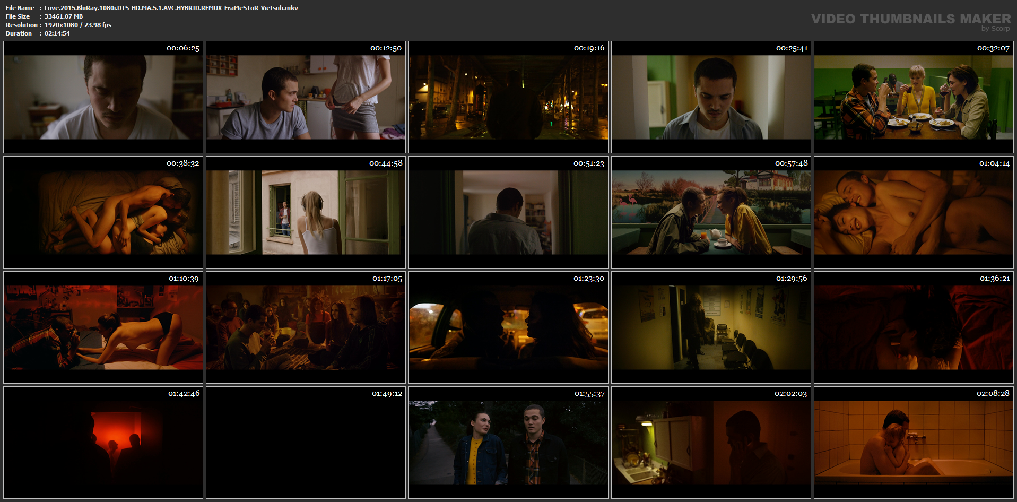Select the thumbnail timestamped 00:51:23
This screenshot has width=1017, height=502.
(508, 212)
